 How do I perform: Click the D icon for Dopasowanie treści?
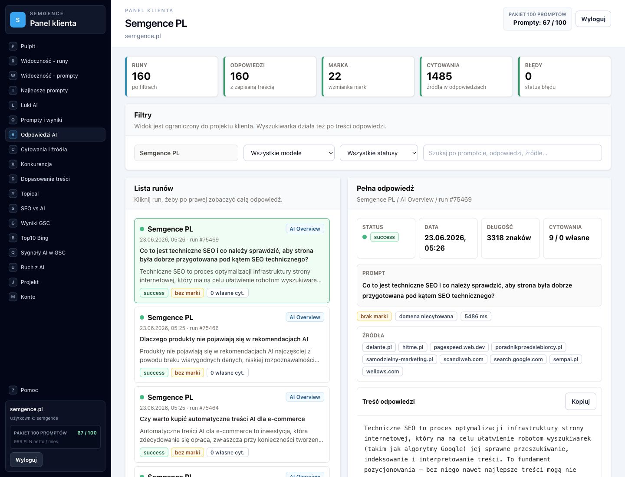13,179
